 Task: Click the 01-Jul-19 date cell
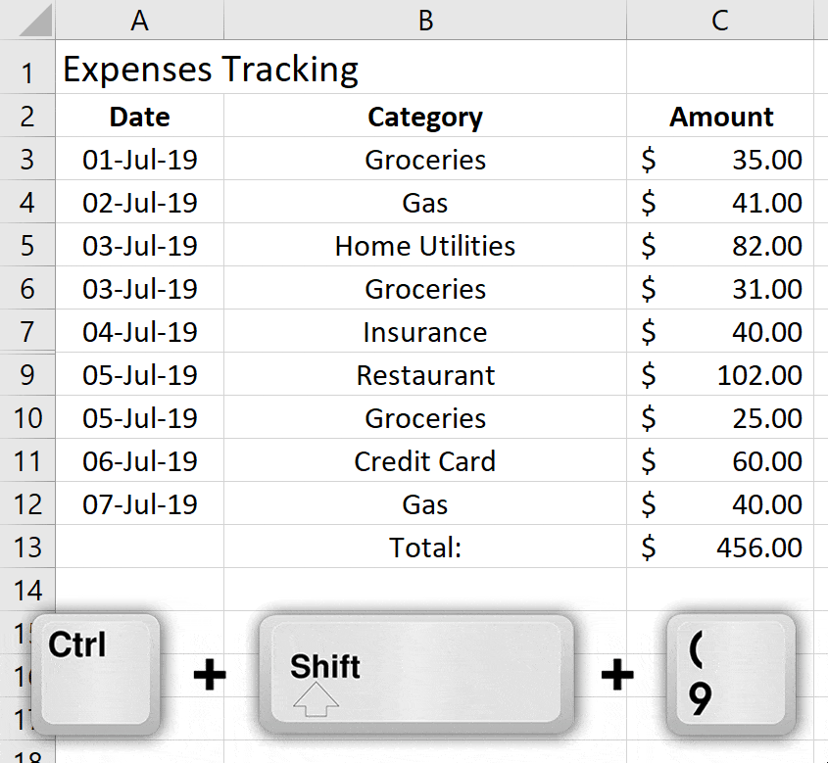[x=139, y=160]
